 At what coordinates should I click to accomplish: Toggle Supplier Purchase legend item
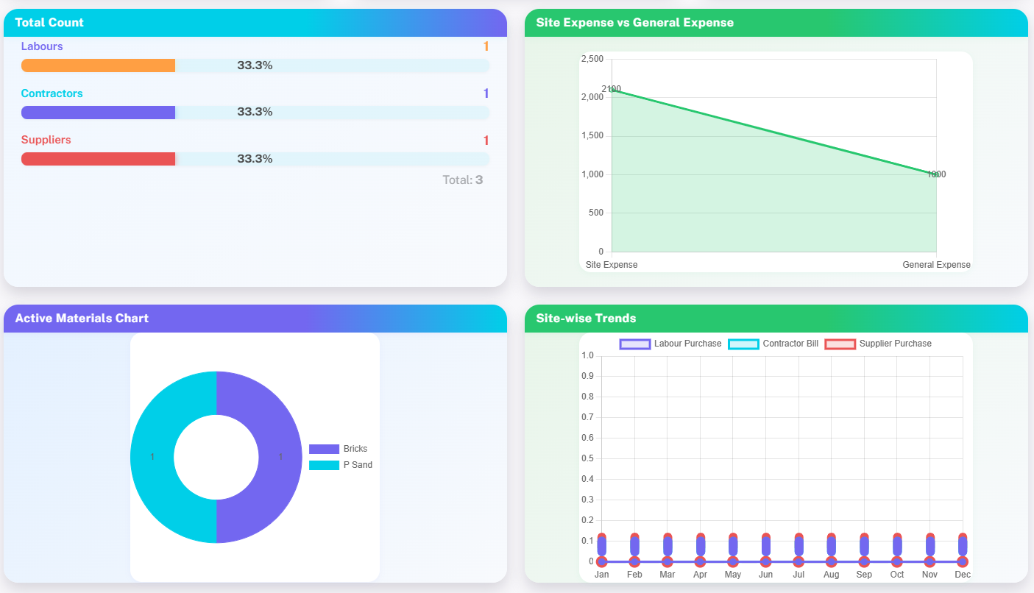878,344
